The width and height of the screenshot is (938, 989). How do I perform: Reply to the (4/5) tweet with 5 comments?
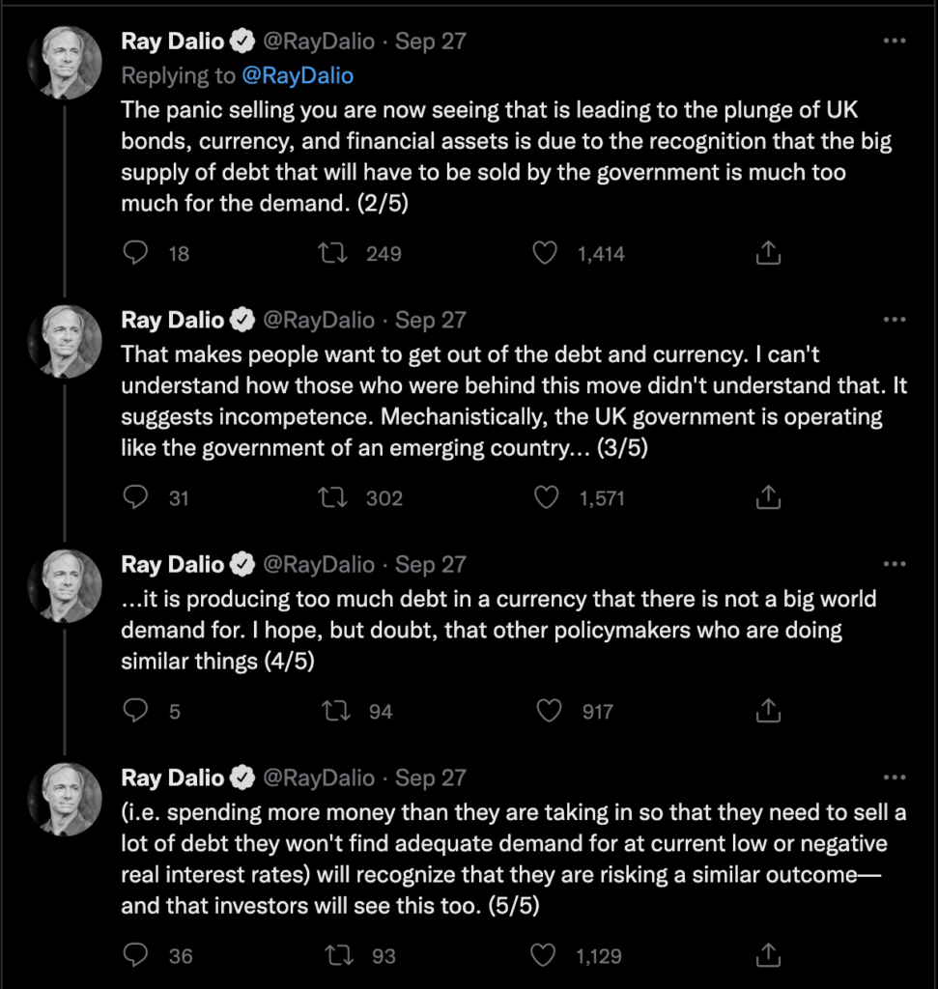pyautogui.click(x=135, y=710)
